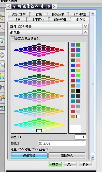Image resolution: width=102 pixels, height=172 pixels.
Task: Click the 应用 button
Action: click(70, 164)
